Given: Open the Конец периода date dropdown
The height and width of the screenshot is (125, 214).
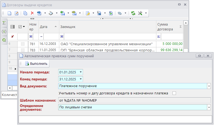Looking at the screenshot, I should (x=81, y=79).
